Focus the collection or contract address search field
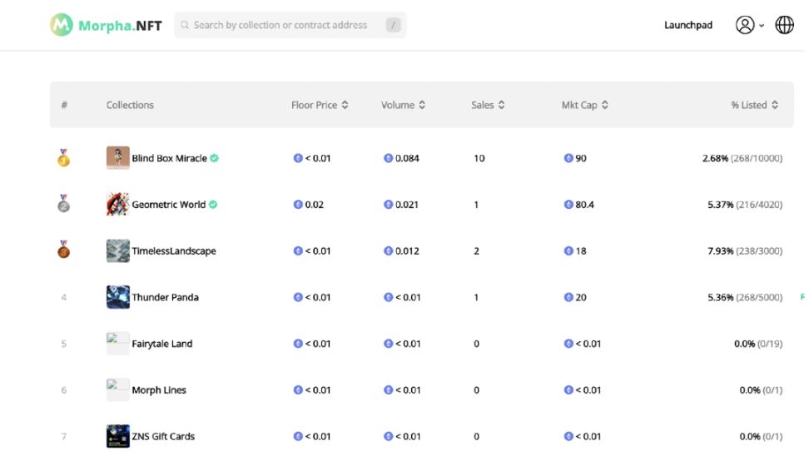This screenshot has width=809, height=476. pyautogui.click(x=290, y=25)
